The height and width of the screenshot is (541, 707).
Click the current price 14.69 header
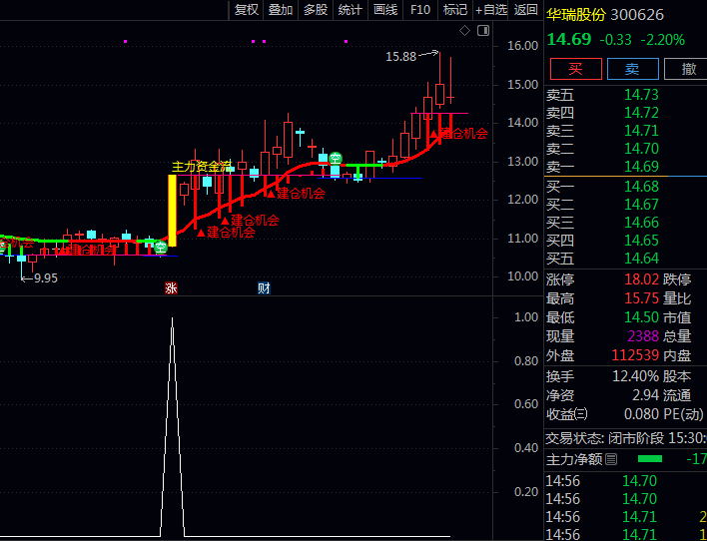569,40
